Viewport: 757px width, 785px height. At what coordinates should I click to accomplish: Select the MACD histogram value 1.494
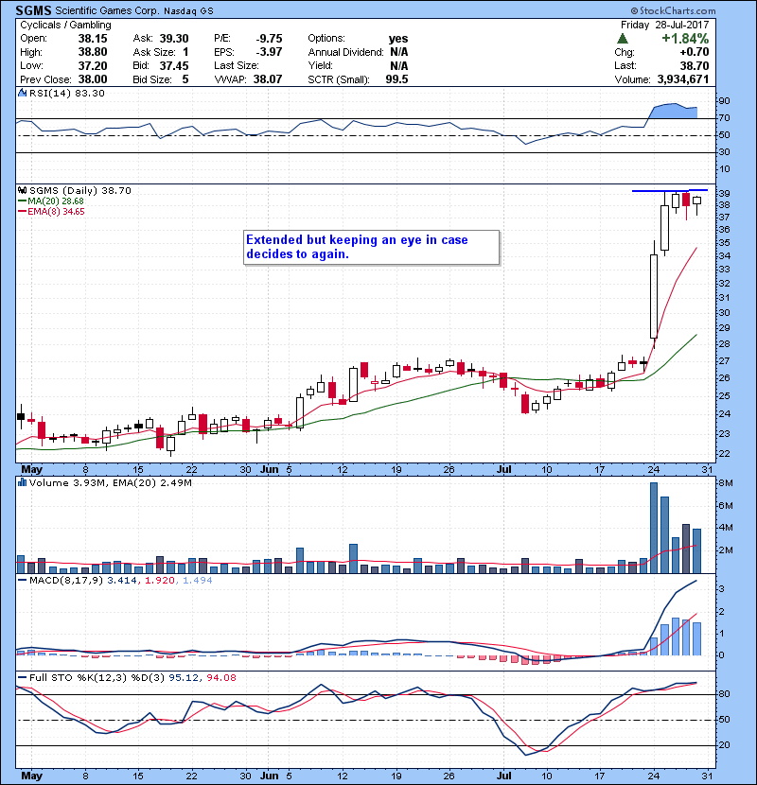coord(198,581)
